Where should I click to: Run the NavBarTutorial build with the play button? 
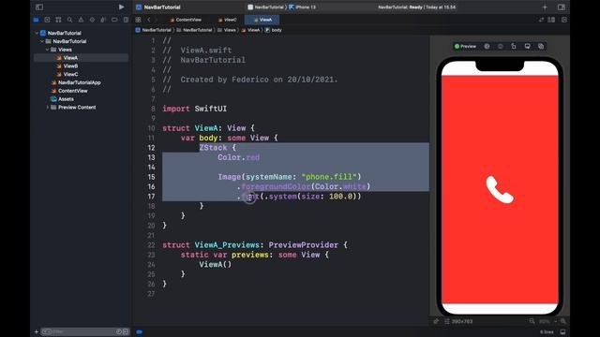click(x=121, y=7)
